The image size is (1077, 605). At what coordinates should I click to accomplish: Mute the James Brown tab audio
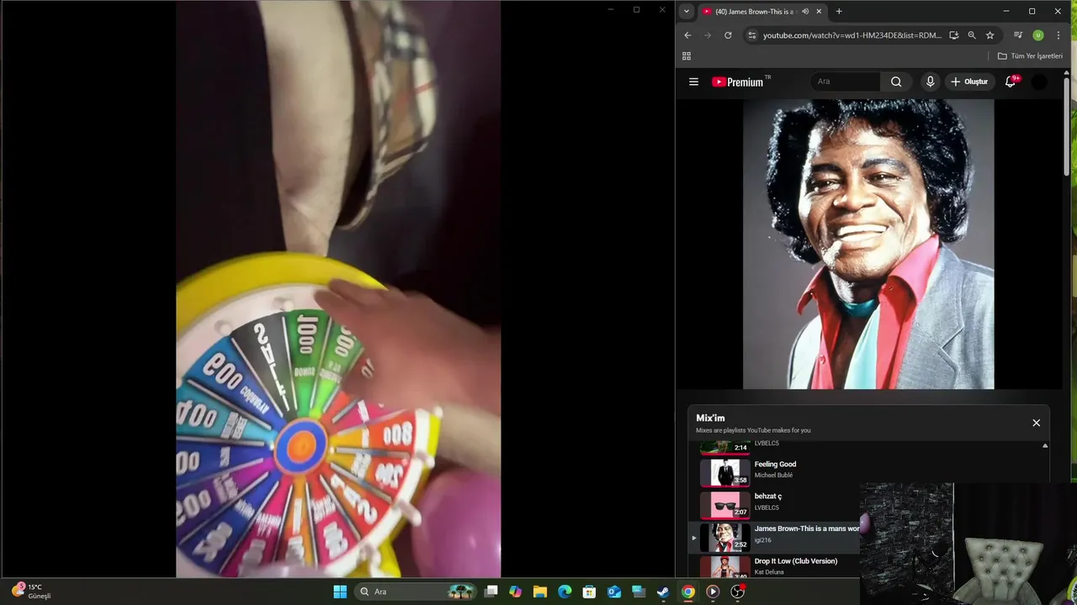tap(805, 12)
